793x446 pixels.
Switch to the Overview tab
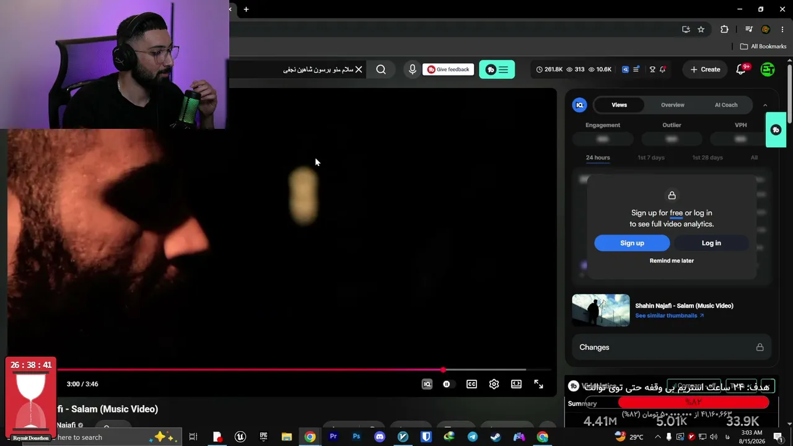point(672,105)
